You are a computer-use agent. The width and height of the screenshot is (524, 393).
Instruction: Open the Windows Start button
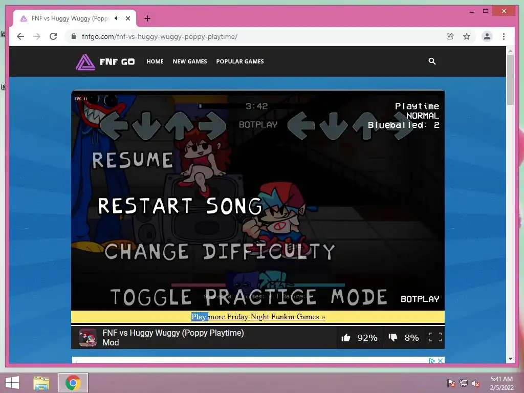[x=12, y=383]
